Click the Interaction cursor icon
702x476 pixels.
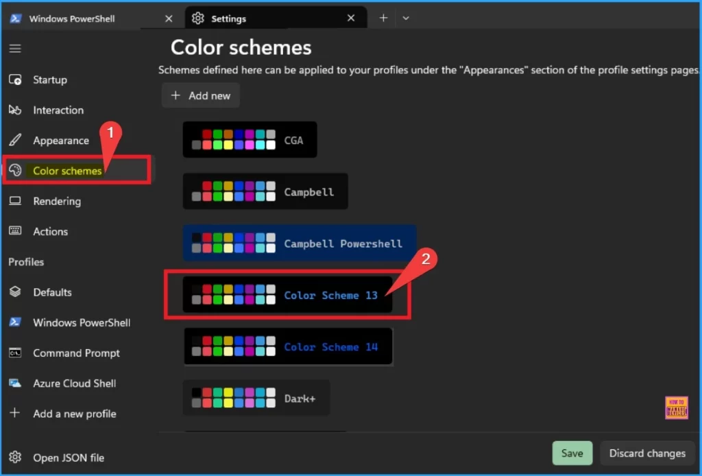pos(15,110)
